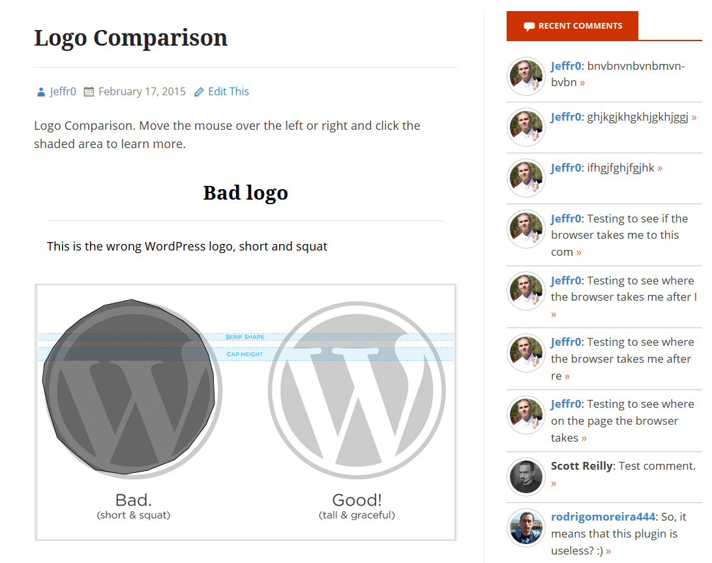Expand the ghjkgjkhgkhjgkhjggj comment via its arrow
The image size is (712, 563).
coord(694,117)
